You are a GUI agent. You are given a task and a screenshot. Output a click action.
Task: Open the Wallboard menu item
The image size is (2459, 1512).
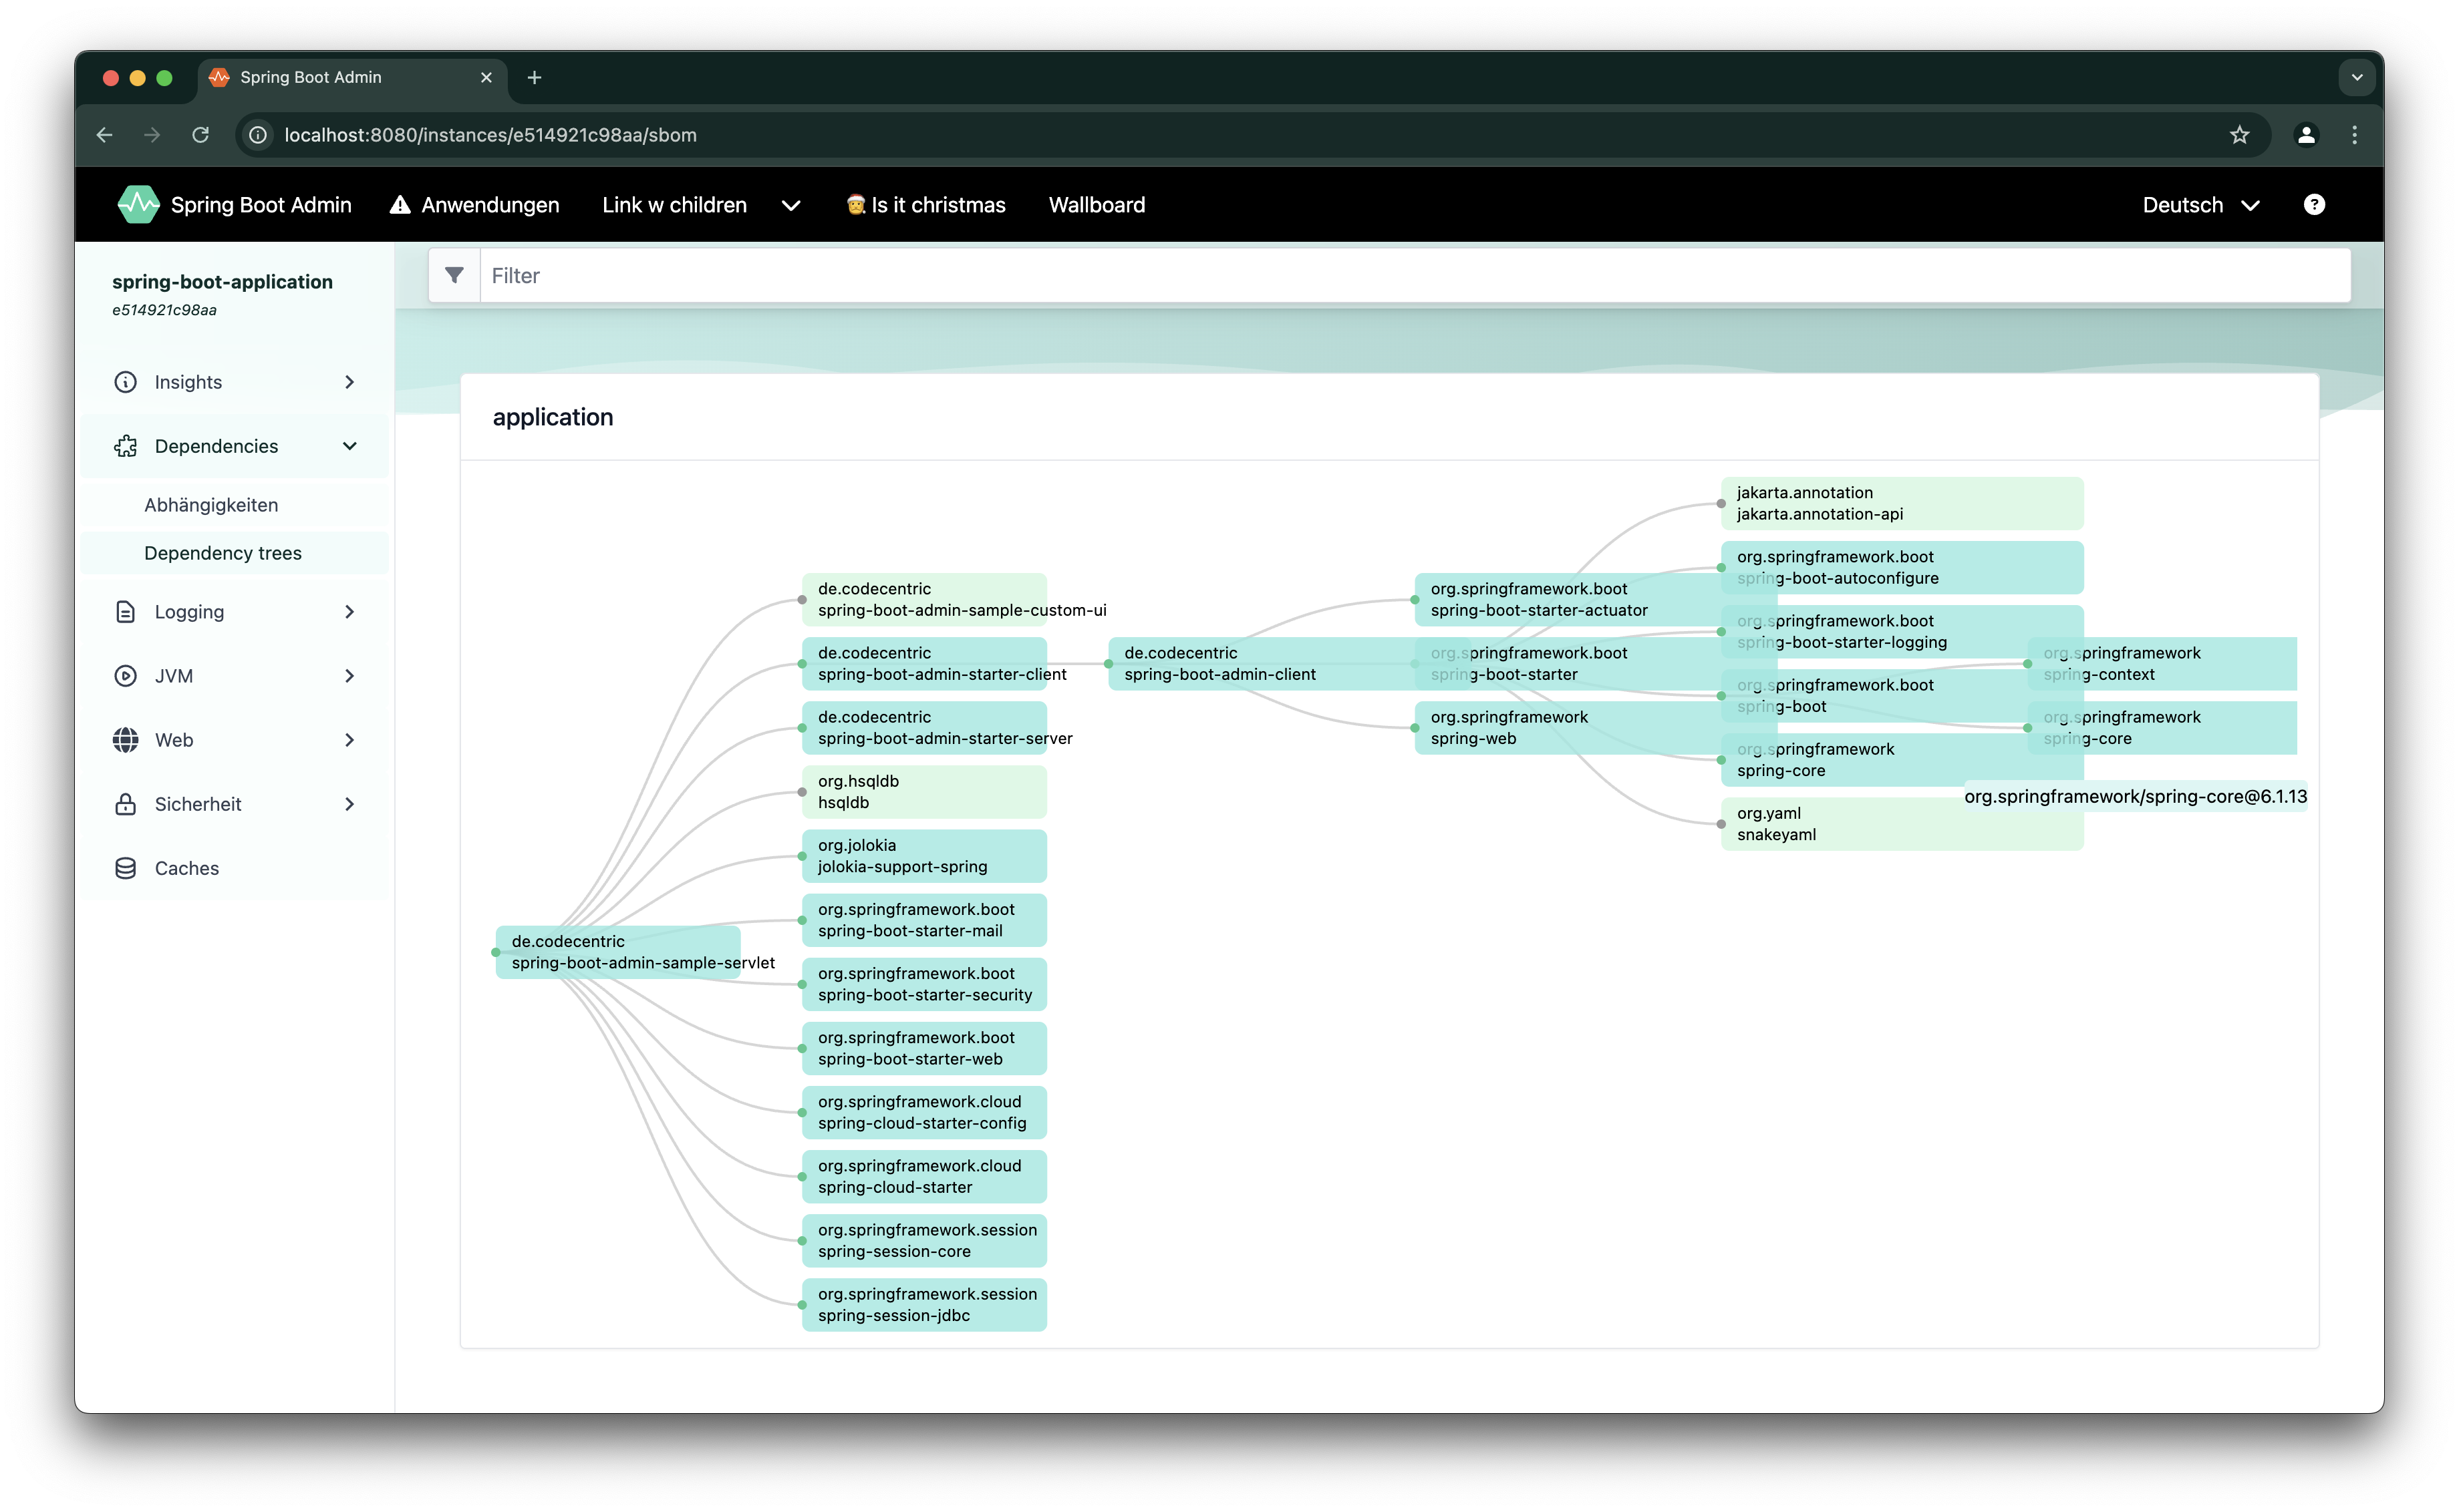[x=1095, y=204]
